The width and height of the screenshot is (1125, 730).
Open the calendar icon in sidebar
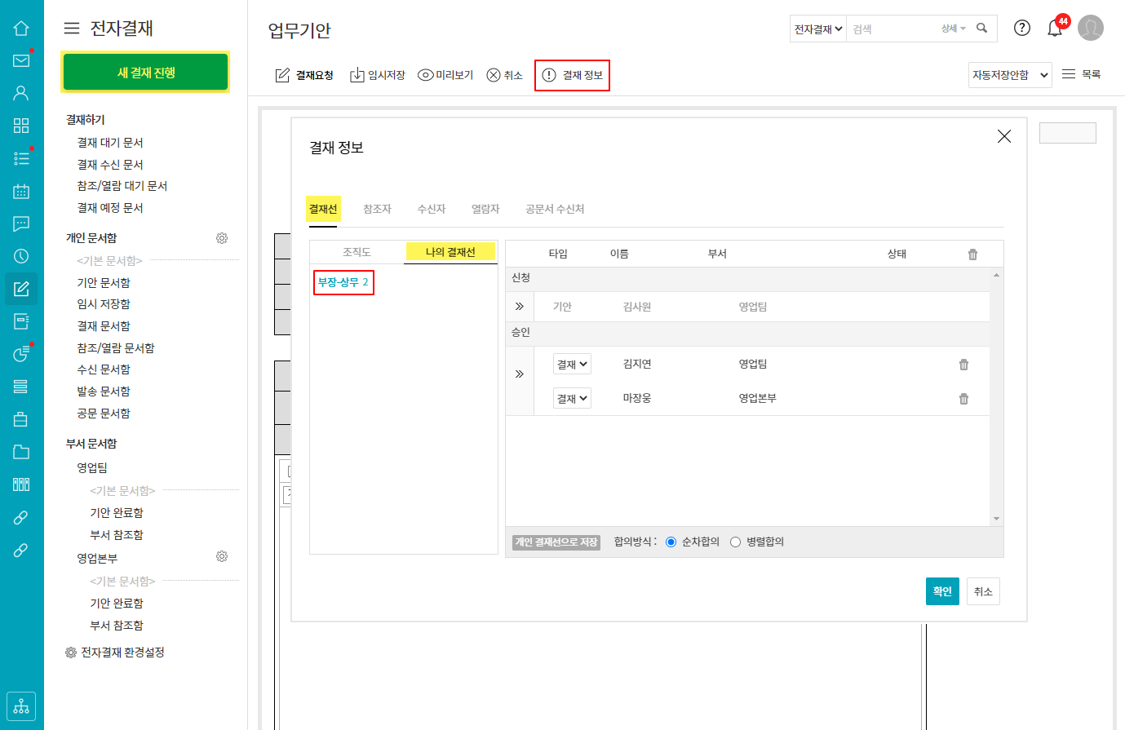click(x=21, y=192)
